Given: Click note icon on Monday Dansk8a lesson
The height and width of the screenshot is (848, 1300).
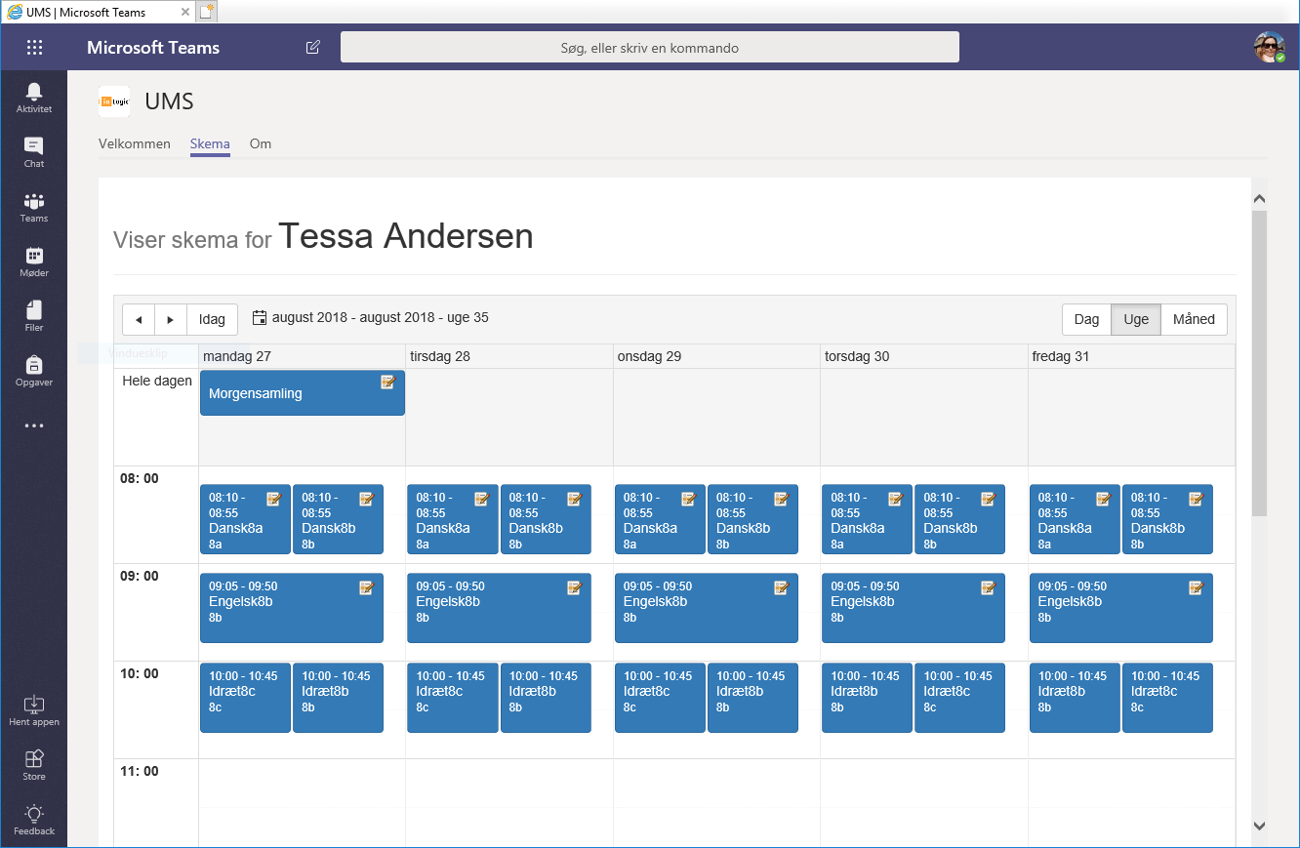Looking at the screenshot, I should click(274, 500).
